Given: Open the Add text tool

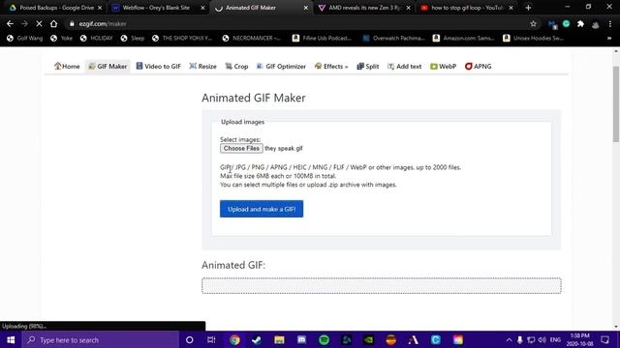Looking at the screenshot, I should tap(405, 67).
